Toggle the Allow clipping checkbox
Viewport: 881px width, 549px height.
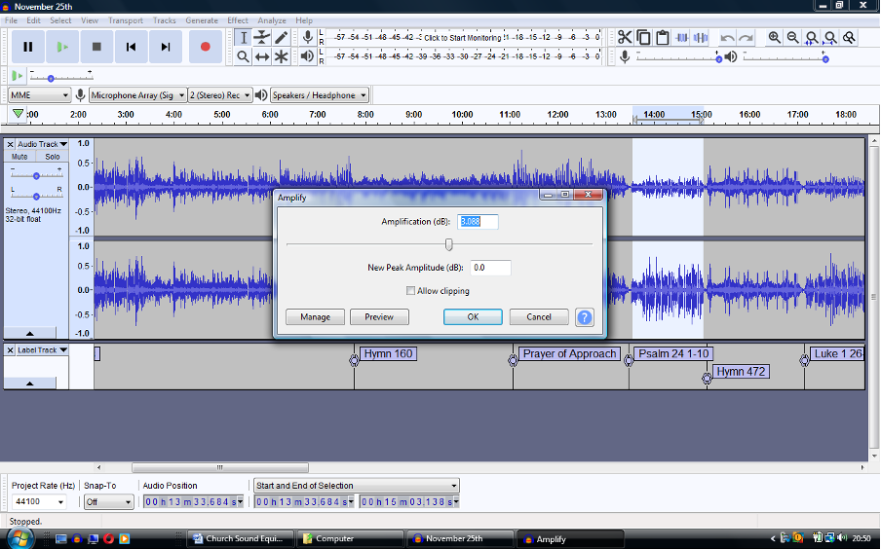coord(410,291)
